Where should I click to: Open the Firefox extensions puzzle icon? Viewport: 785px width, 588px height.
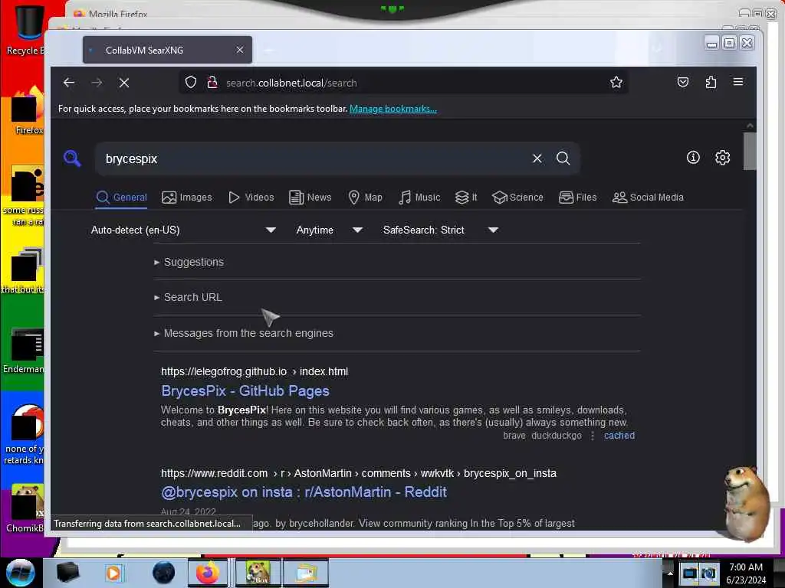[x=711, y=82]
